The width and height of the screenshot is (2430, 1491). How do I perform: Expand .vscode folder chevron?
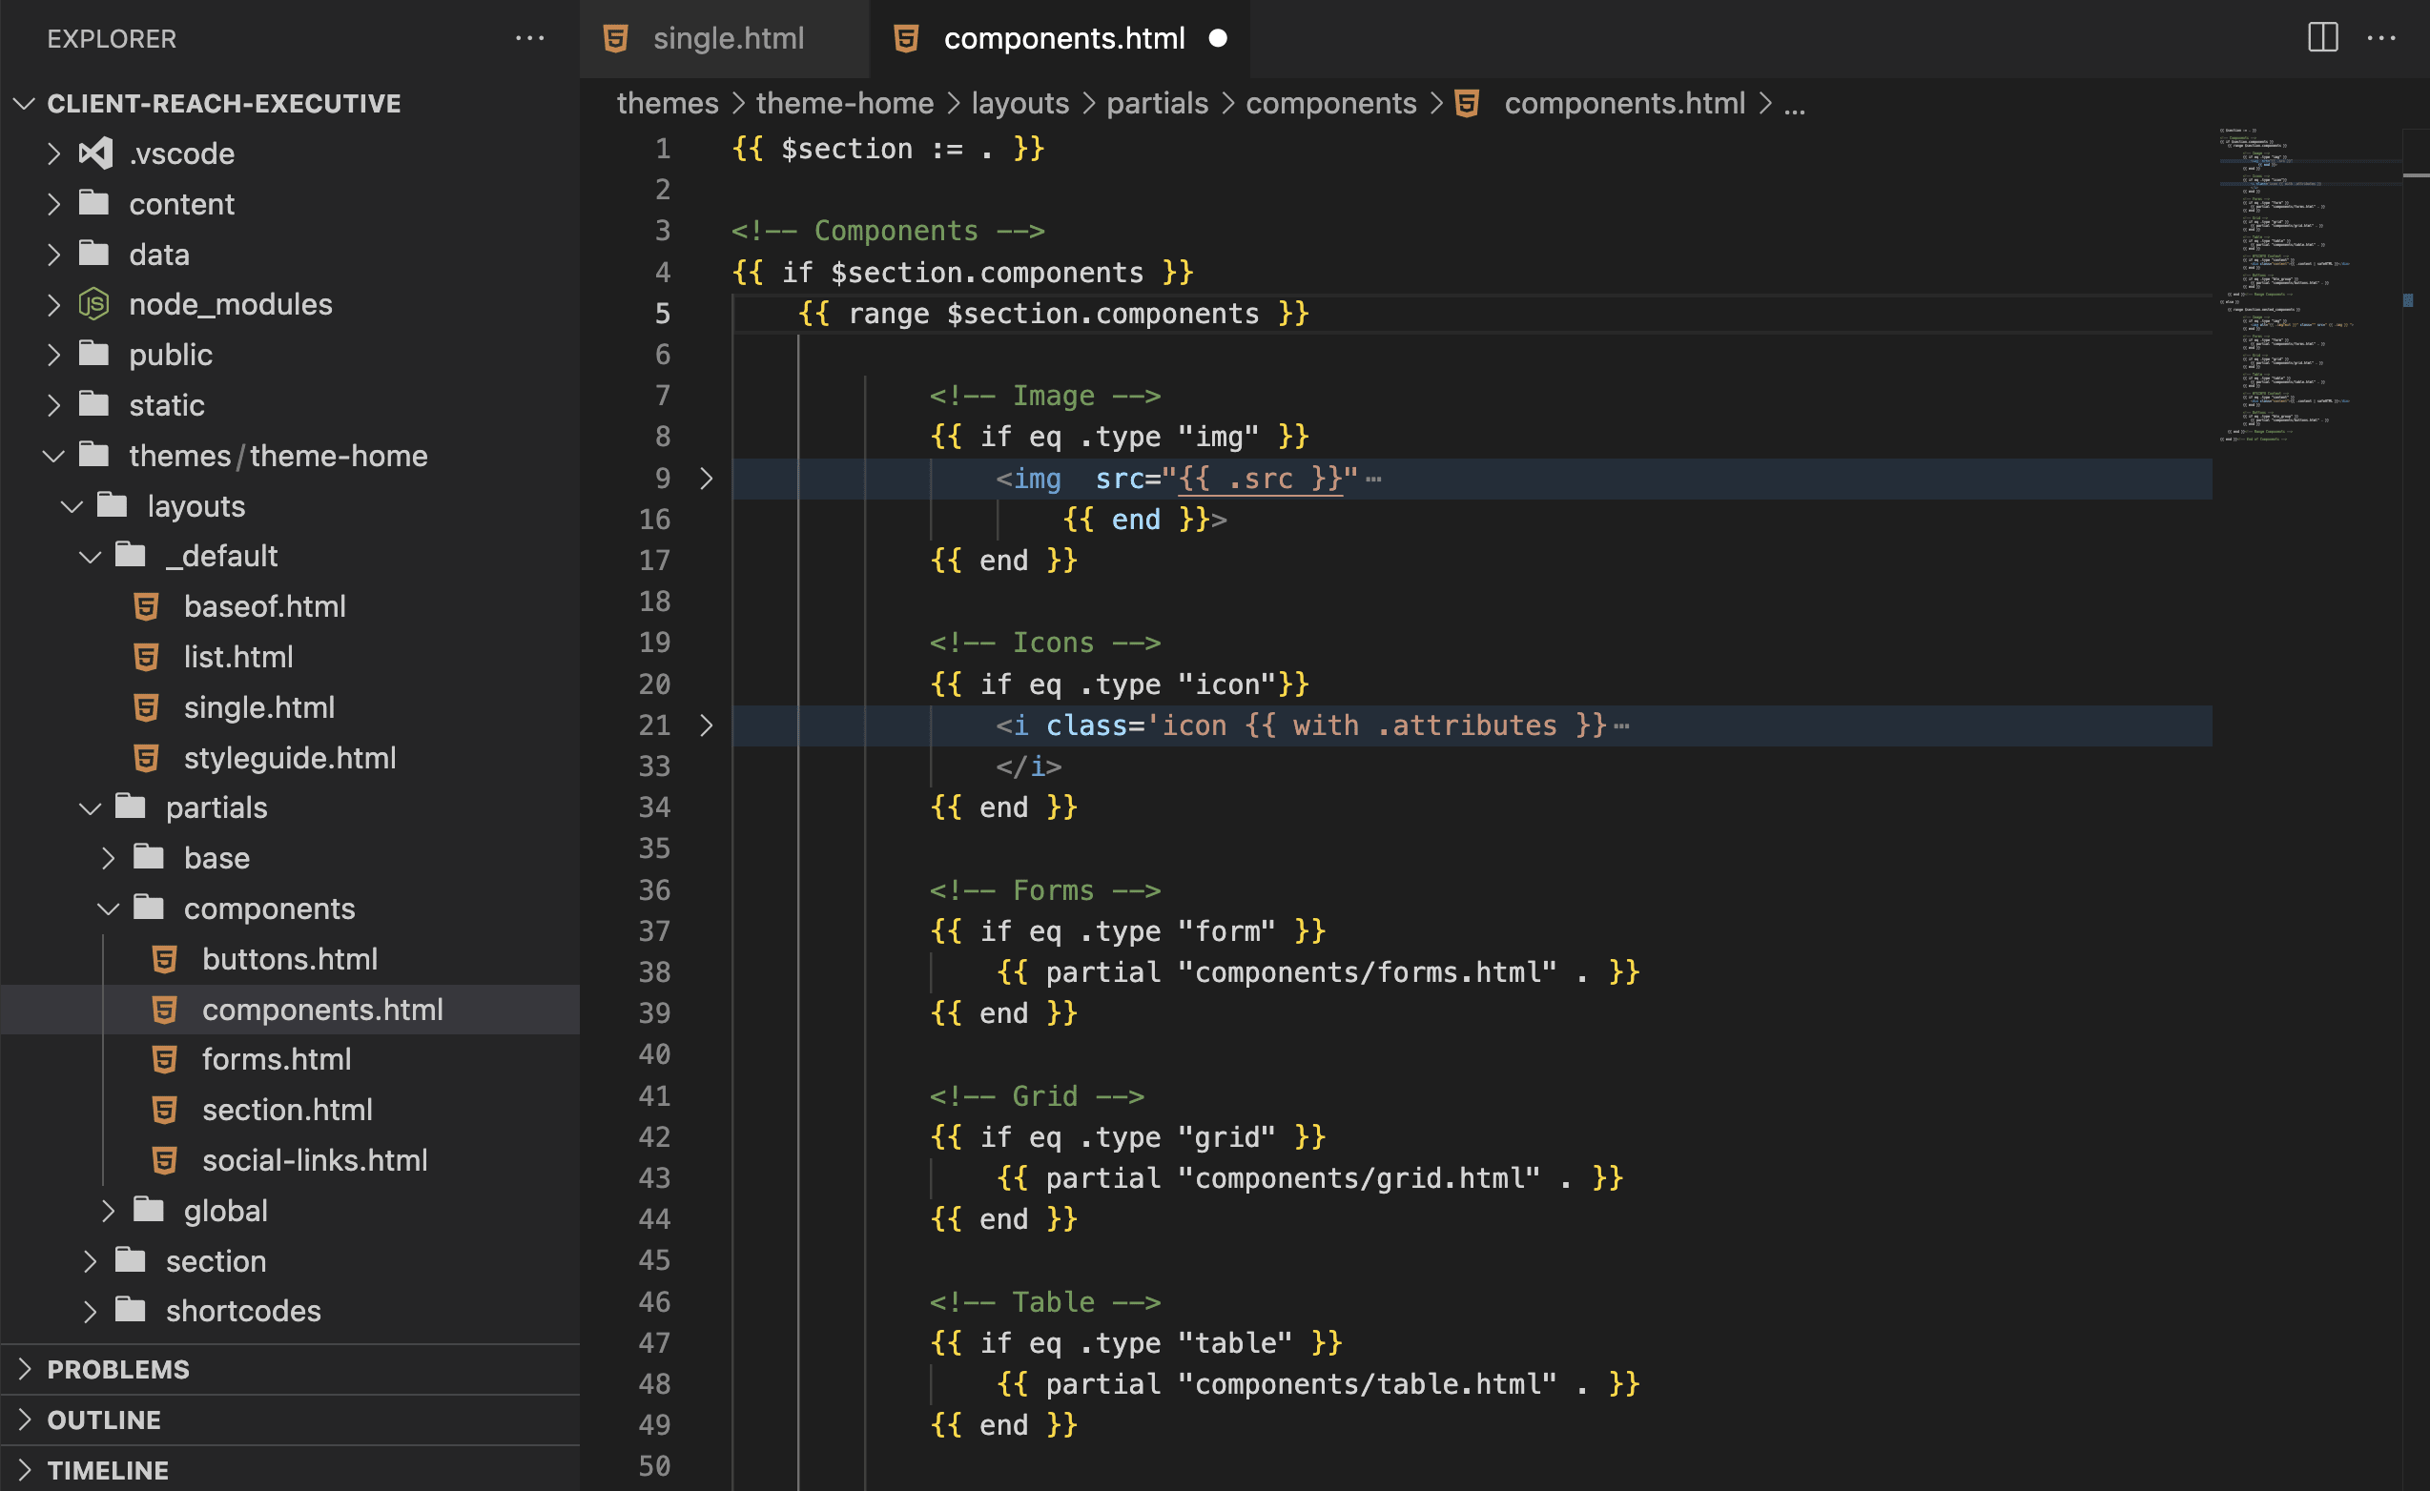[54, 153]
